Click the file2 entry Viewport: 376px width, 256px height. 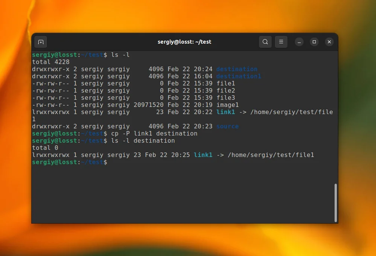tap(225, 90)
